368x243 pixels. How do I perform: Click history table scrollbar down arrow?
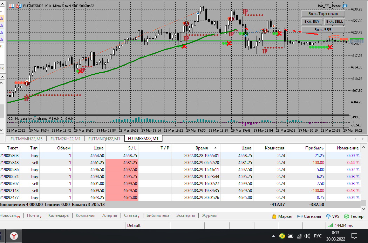coord(363,209)
